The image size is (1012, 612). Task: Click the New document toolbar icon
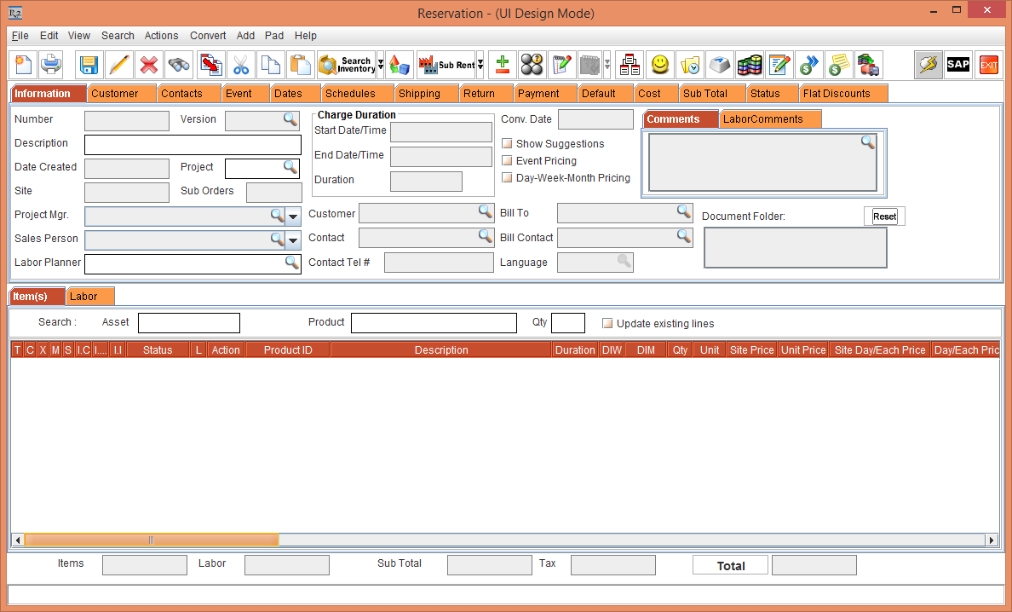point(23,65)
